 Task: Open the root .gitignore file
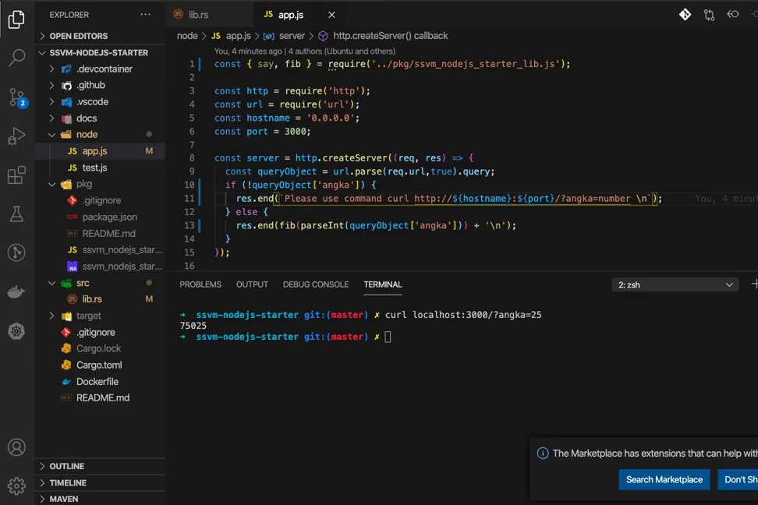(x=101, y=332)
